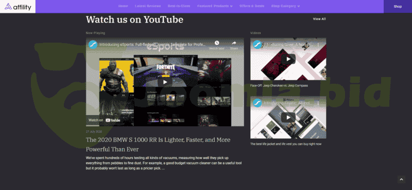The height and width of the screenshot is (190, 412).
Task: Click the Watch later clock icon
Action: [216, 43]
